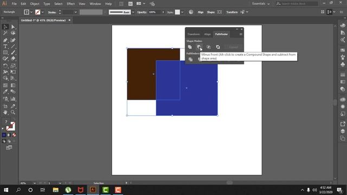Open the Effect menu
Viewport: 347px width, 195px height.
tap(70, 4)
